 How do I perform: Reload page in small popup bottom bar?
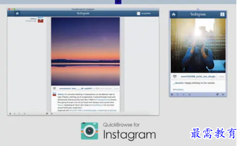189,94
